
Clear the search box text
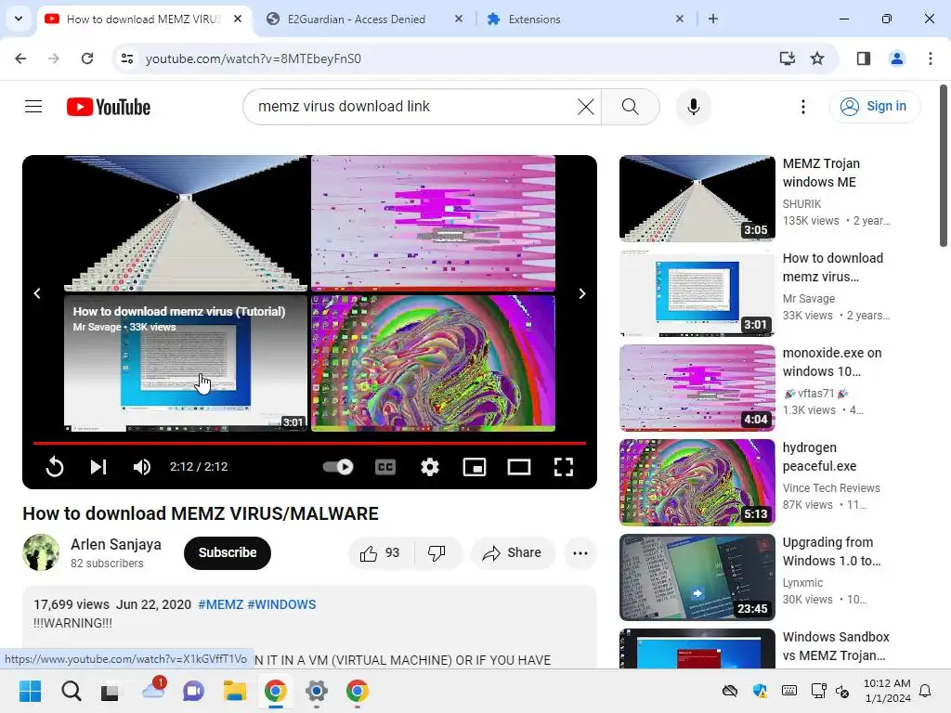[x=585, y=107]
